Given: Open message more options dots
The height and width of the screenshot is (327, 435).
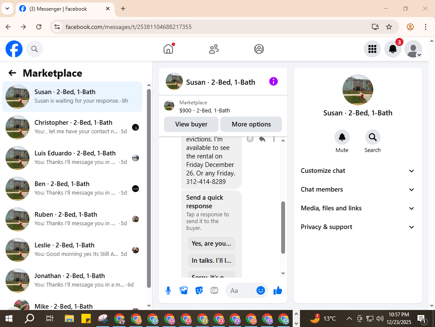Looking at the screenshot, I should [x=274, y=139].
